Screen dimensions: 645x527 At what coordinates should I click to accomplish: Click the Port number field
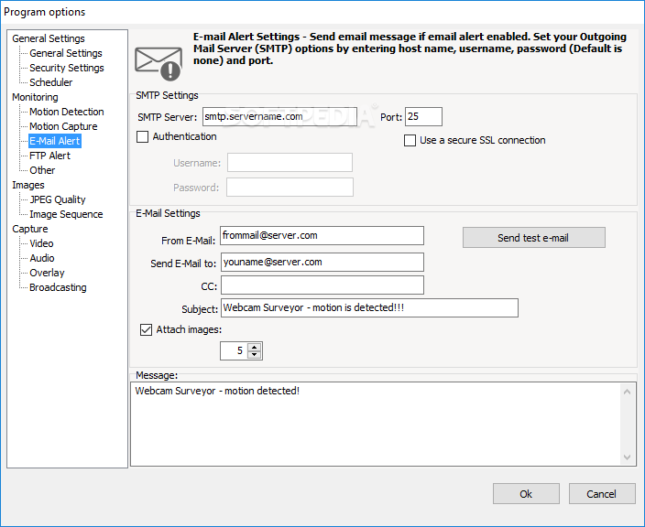[423, 117]
